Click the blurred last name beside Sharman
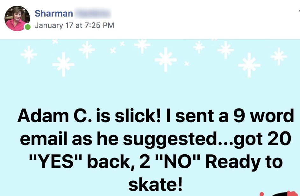Image resolution: width=300 pixels, height=196 pixels. click(93, 13)
